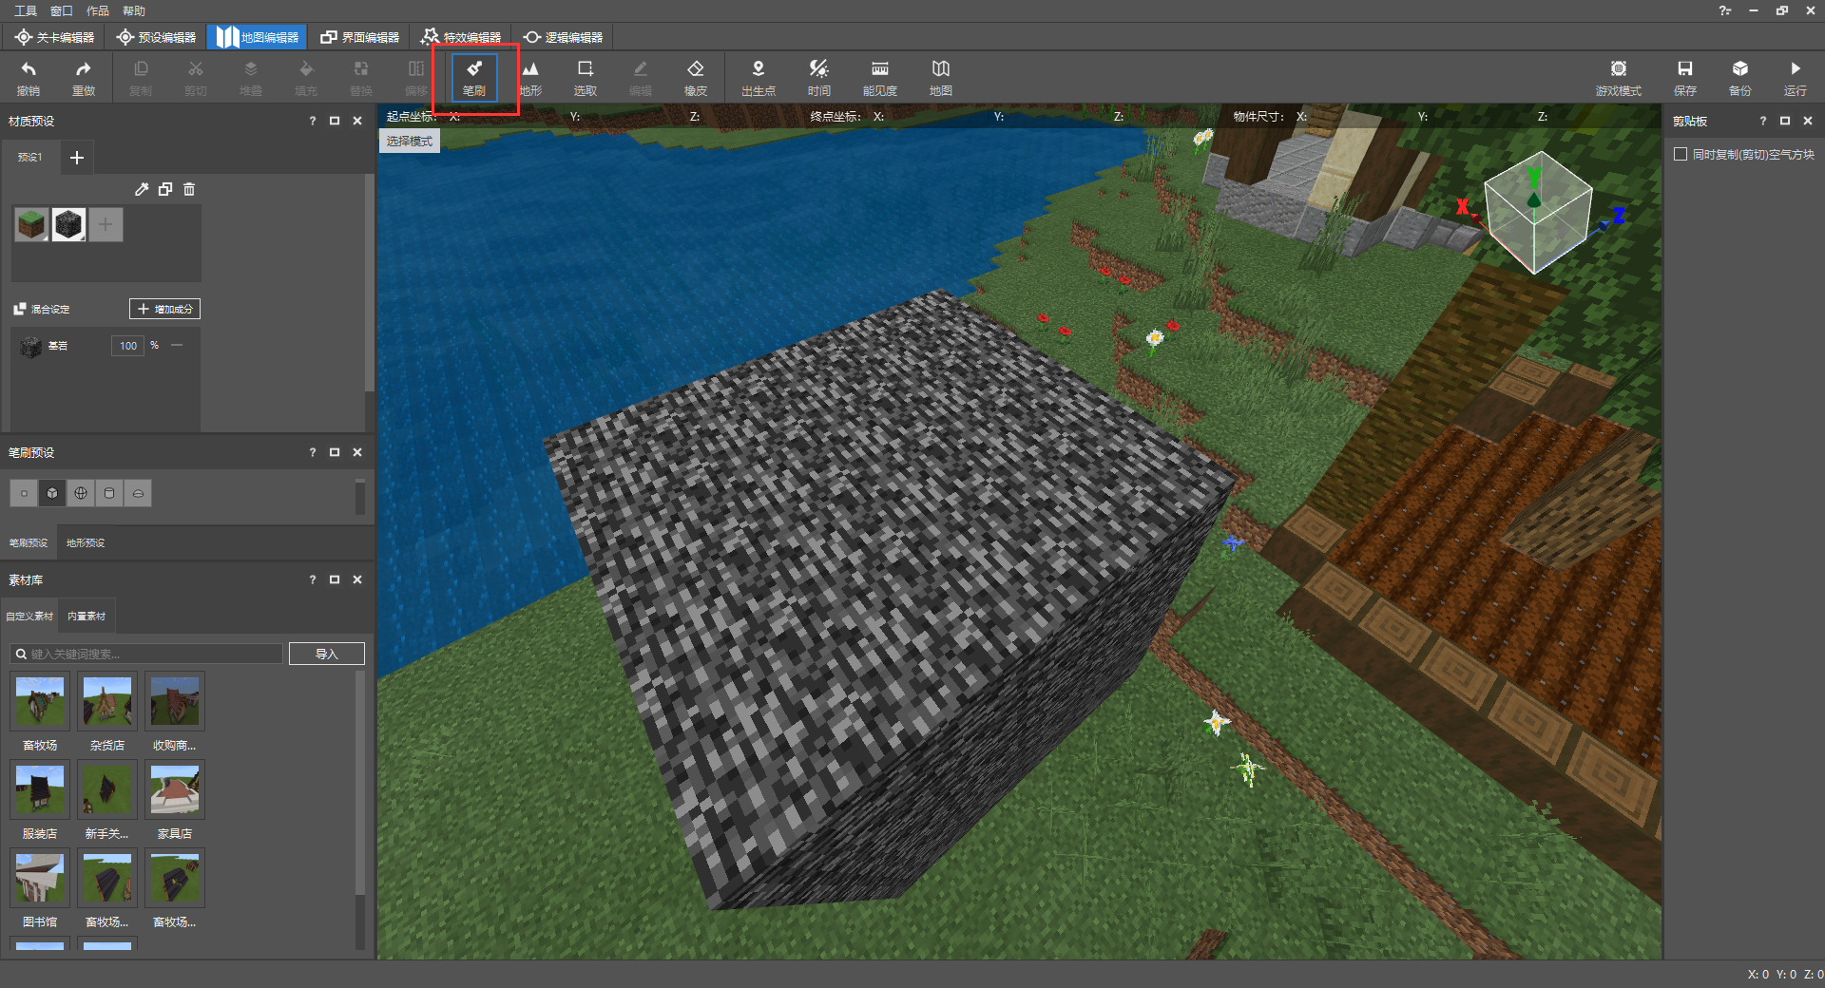This screenshot has width=1825, height=988.
Task: Open the 工具 menu
Action: point(26,10)
